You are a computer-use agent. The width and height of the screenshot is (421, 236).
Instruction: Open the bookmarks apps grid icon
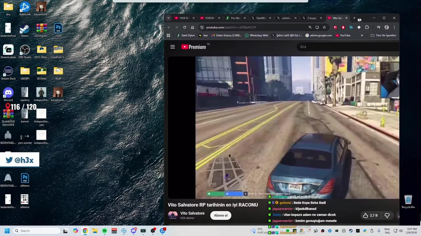[168, 35]
